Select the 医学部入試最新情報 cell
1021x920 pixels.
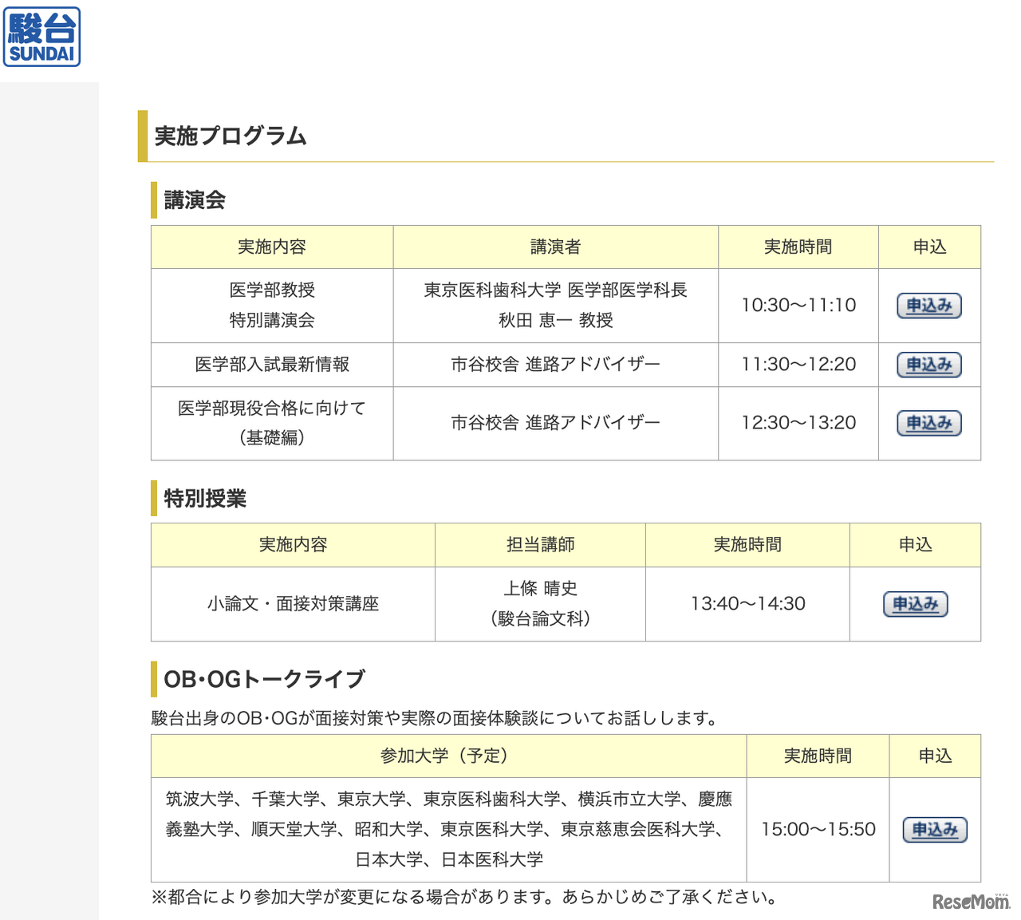coord(272,365)
